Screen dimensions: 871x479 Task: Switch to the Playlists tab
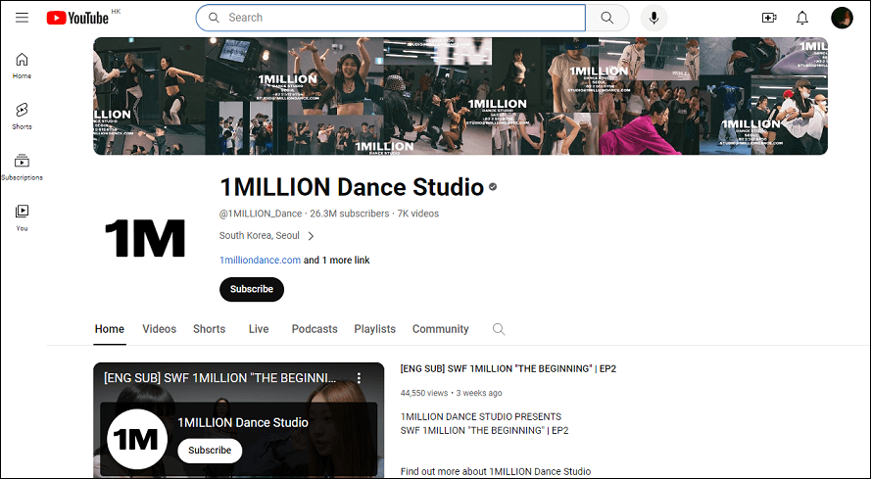[375, 329]
